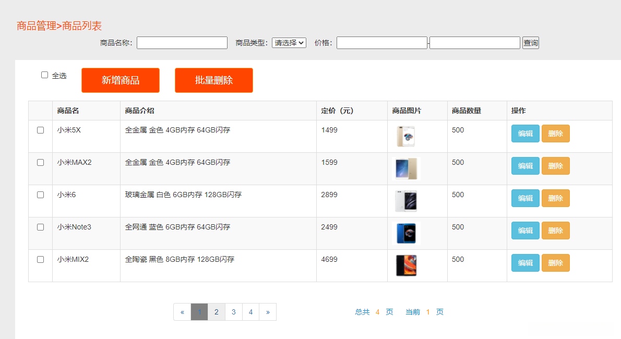
Task: Click description 玻璃金属 白色 6GB内存 128GB闪存
Action: pos(183,195)
